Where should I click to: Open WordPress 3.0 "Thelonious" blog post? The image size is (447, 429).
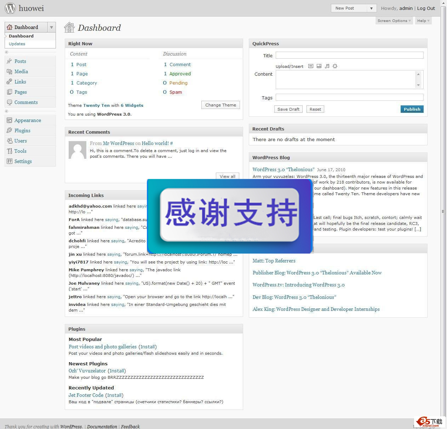(x=283, y=169)
